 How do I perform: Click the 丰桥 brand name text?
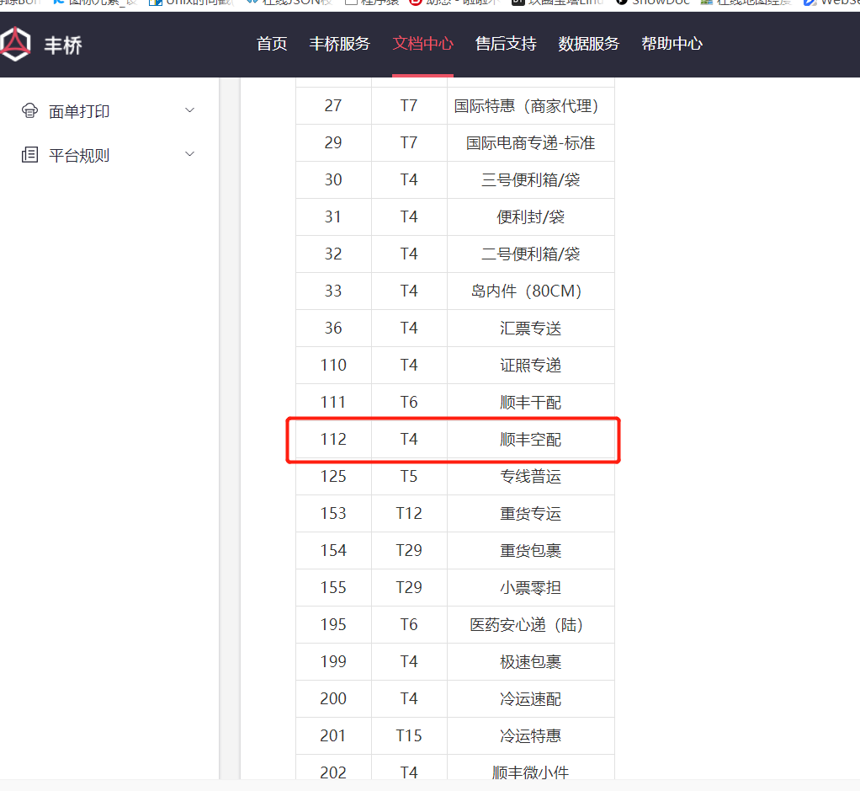[63, 45]
